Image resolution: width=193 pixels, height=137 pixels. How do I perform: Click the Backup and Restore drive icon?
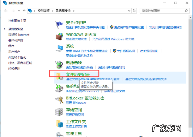[x=59, y=88]
